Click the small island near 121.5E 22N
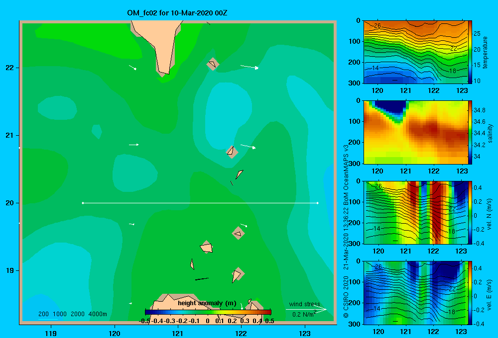Screen dimensions: 498x338 [x=213, y=64]
